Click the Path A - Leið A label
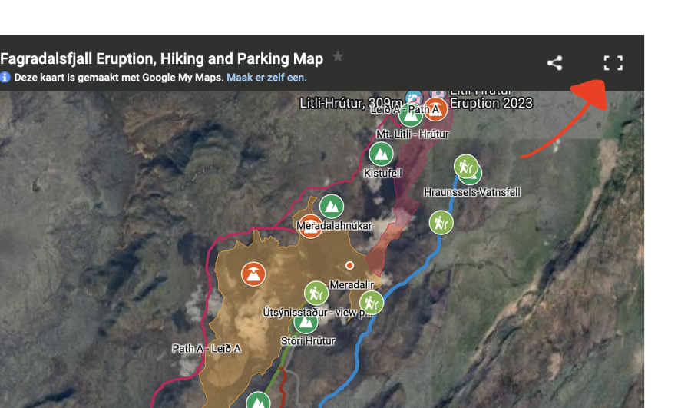 207,349
